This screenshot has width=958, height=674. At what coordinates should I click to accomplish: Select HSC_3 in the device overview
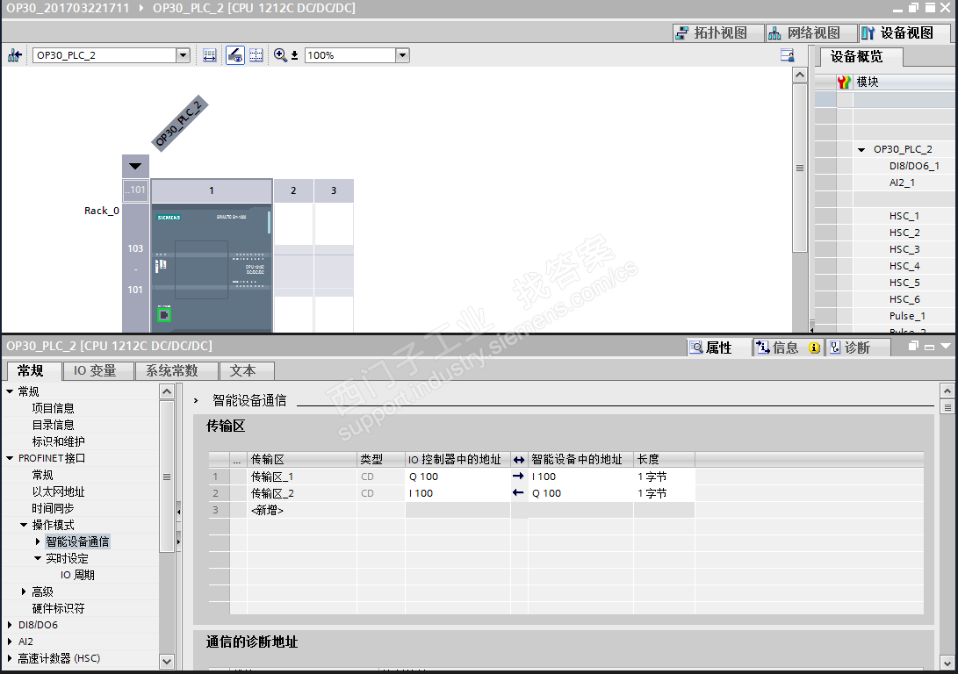(904, 249)
